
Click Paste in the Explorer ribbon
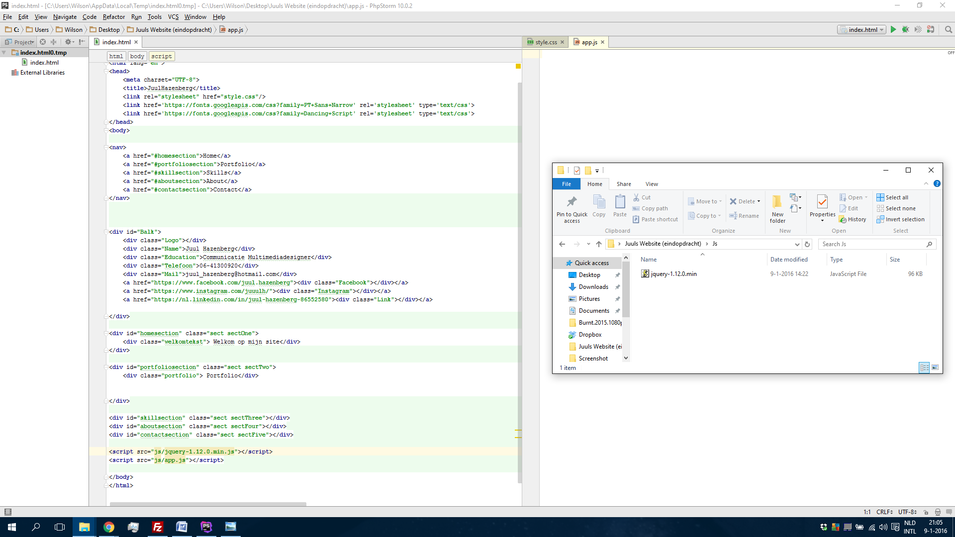pos(620,206)
